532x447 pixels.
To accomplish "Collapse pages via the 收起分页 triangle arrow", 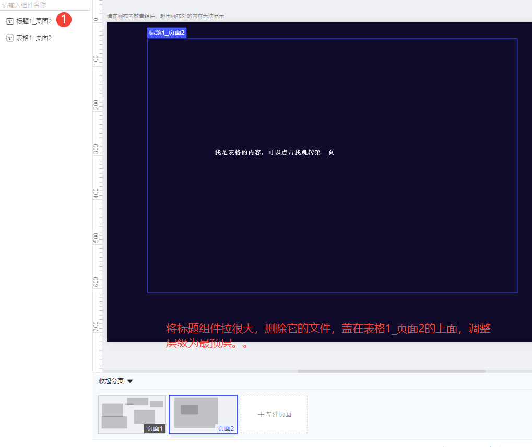I will click(x=130, y=381).
